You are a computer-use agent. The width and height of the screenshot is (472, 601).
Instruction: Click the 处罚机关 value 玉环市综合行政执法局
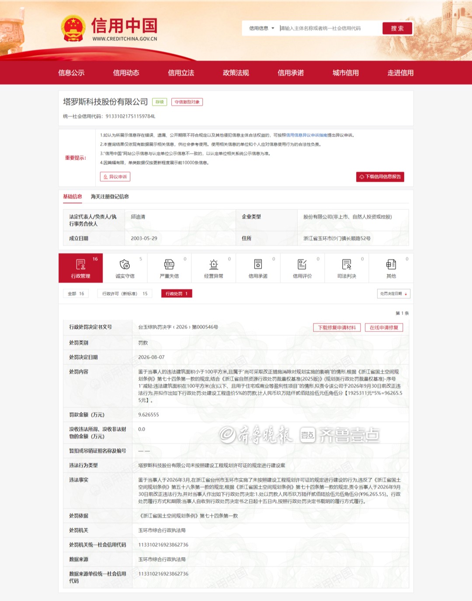[x=162, y=530]
